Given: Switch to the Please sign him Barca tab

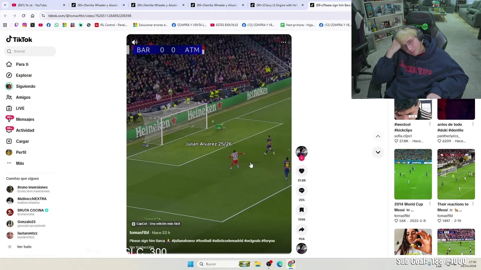Looking at the screenshot, I should click(x=330, y=5).
